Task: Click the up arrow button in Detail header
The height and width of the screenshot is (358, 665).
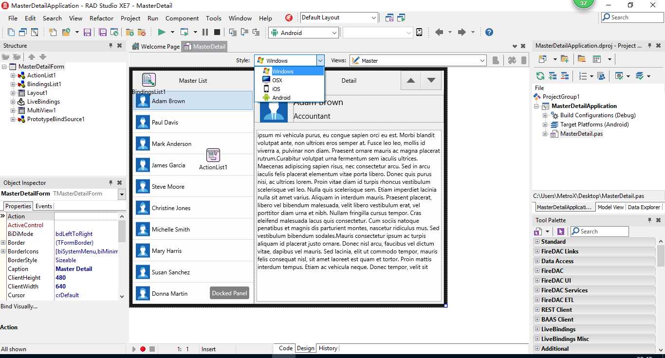Action: tap(411, 80)
